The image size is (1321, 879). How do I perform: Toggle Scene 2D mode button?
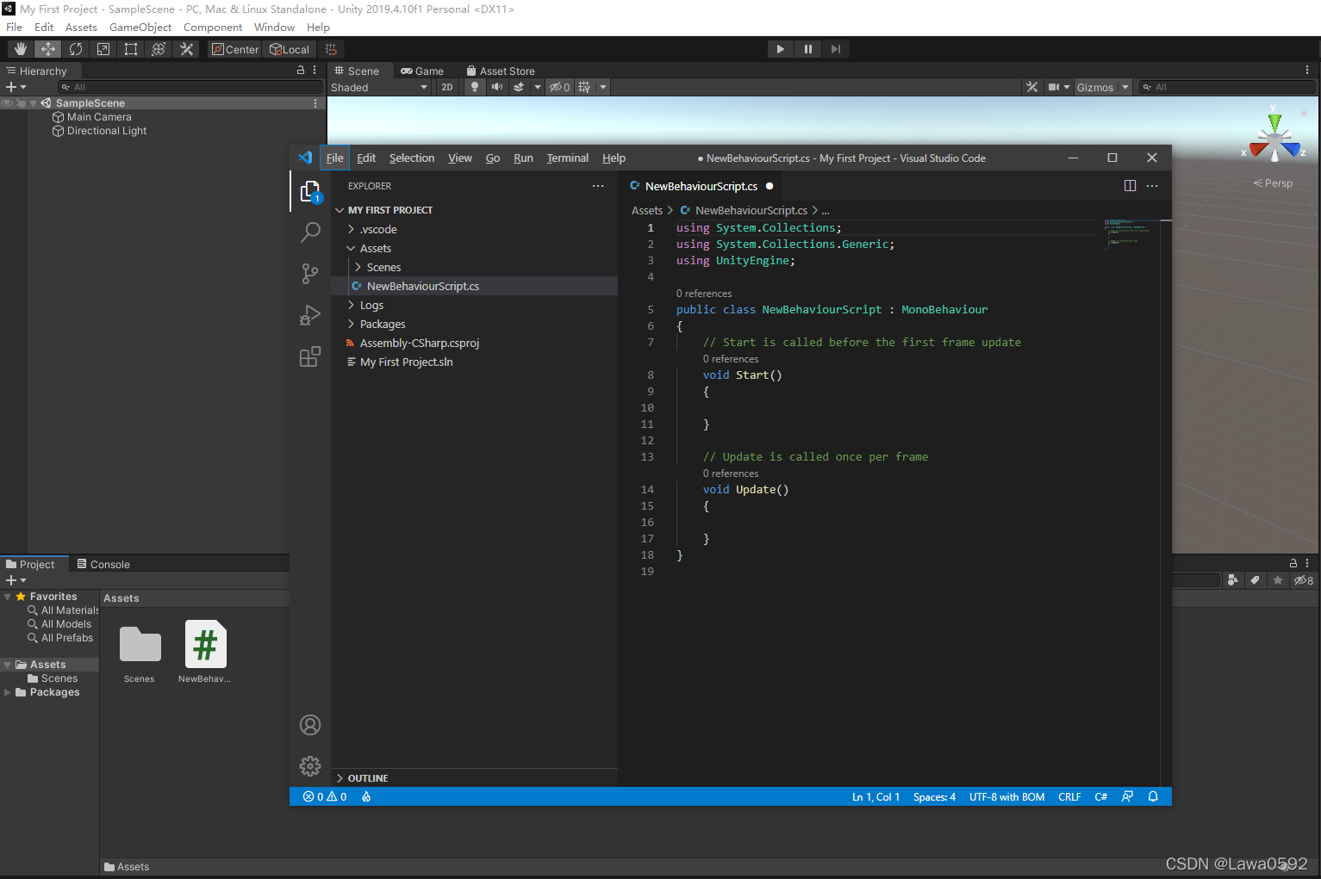coord(447,87)
